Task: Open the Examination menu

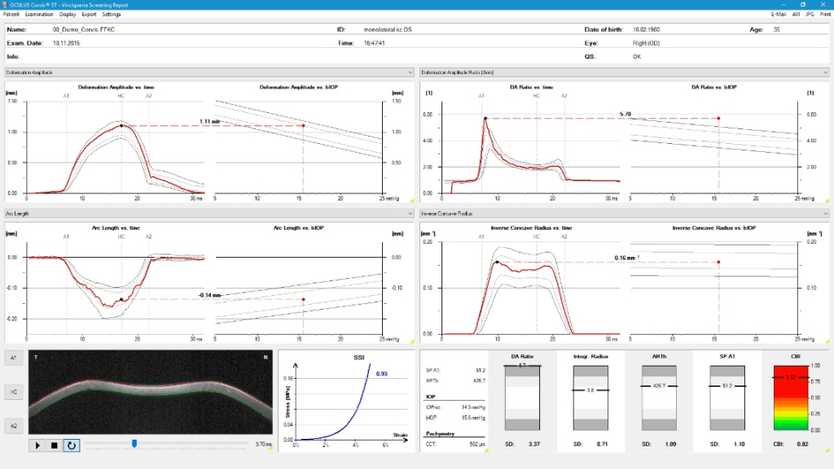Action: (x=40, y=15)
